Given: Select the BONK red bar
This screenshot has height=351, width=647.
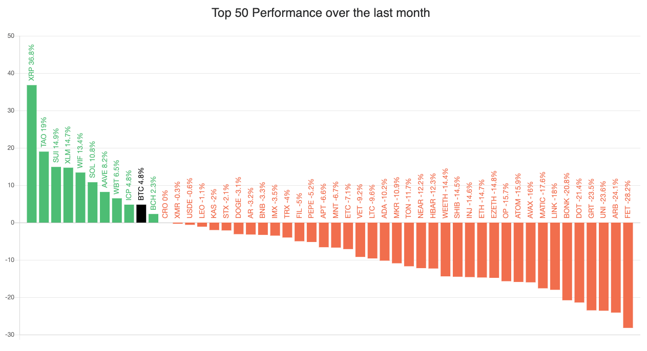Looking at the screenshot, I should coord(567,261).
